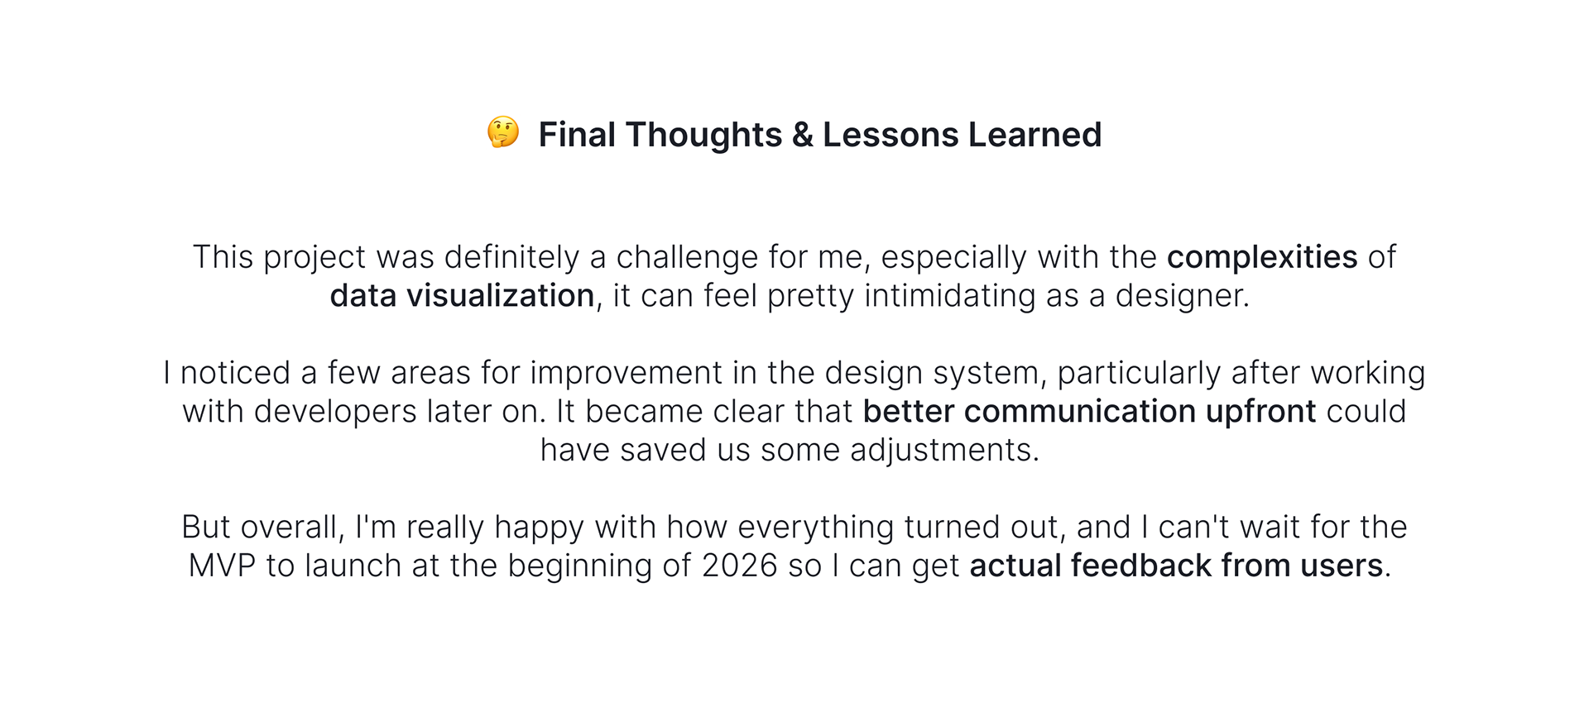This screenshot has width=1589, height=726.
Task: Click the "Final Thoughts & Lessons Learned" heading
Action: tap(819, 135)
